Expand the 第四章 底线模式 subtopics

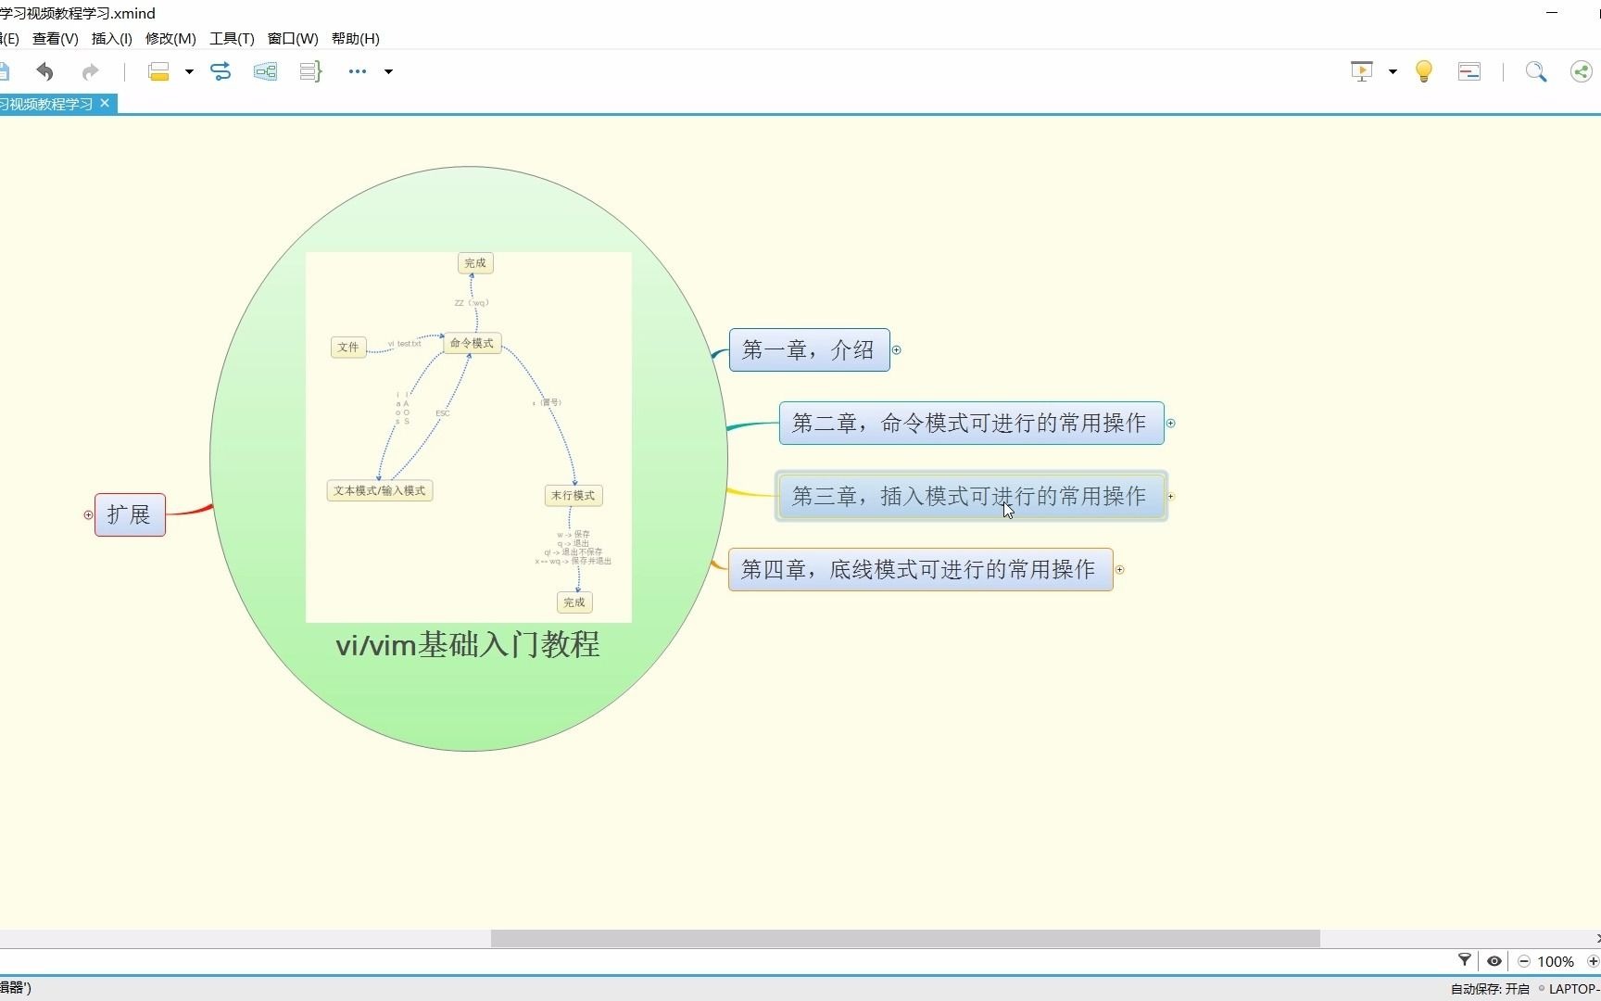pyautogui.click(x=1119, y=569)
